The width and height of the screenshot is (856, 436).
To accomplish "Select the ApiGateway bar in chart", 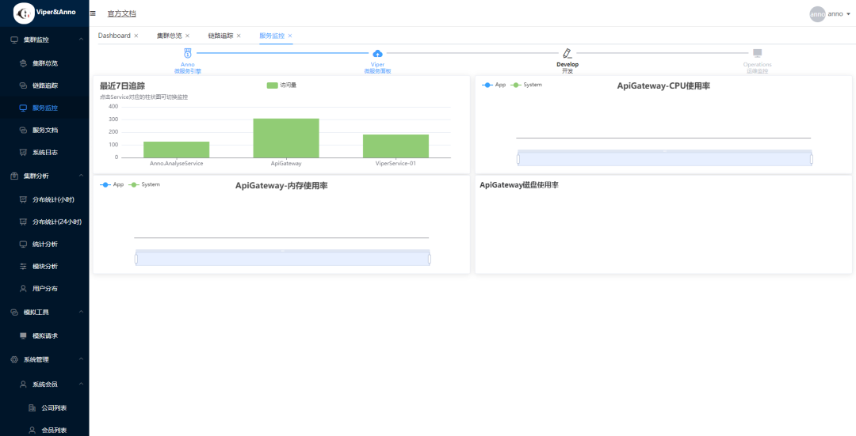I will click(x=286, y=138).
